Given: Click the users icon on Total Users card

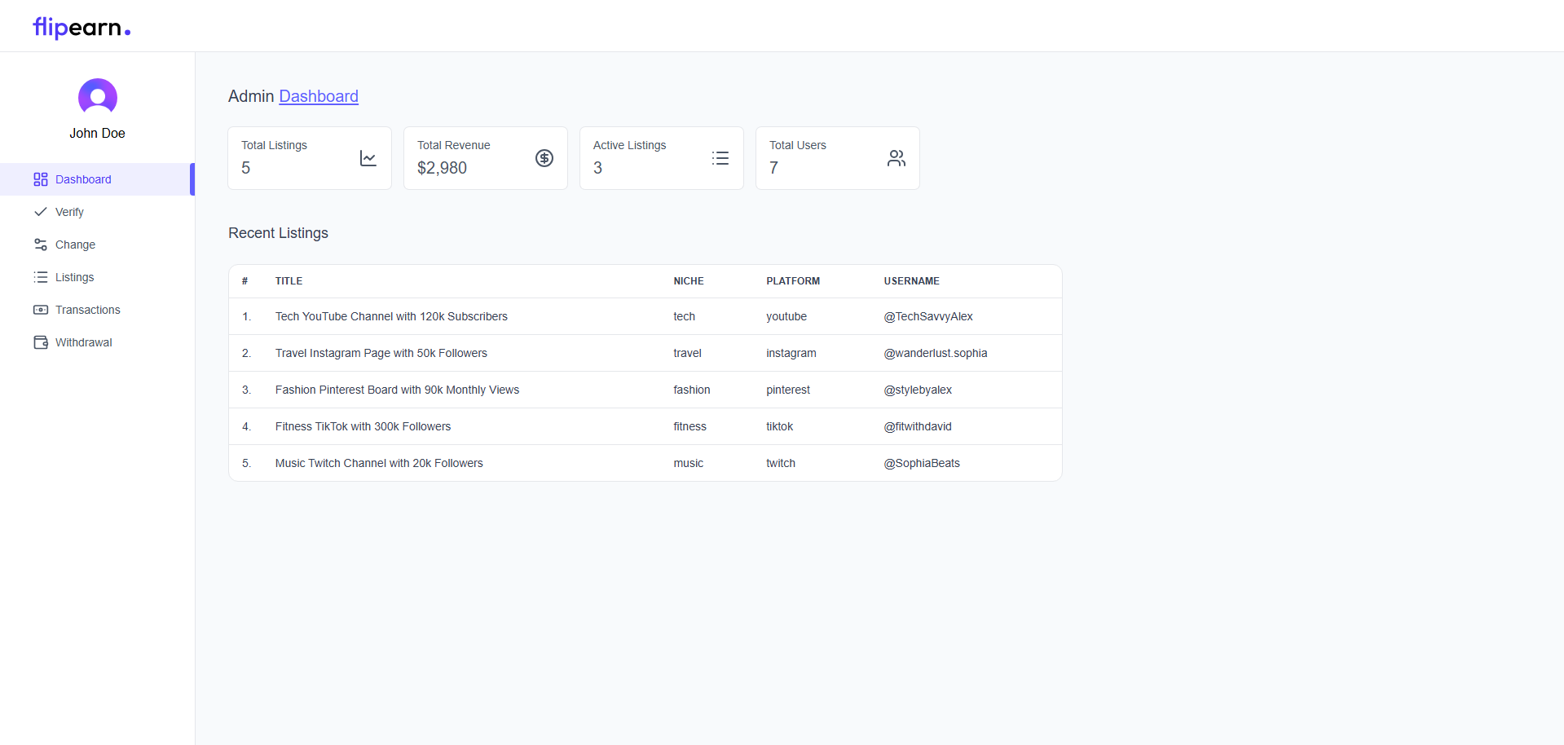Looking at the screenshot, I should pos(897,158).
